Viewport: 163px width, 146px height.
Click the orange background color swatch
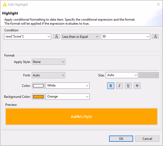38,97
